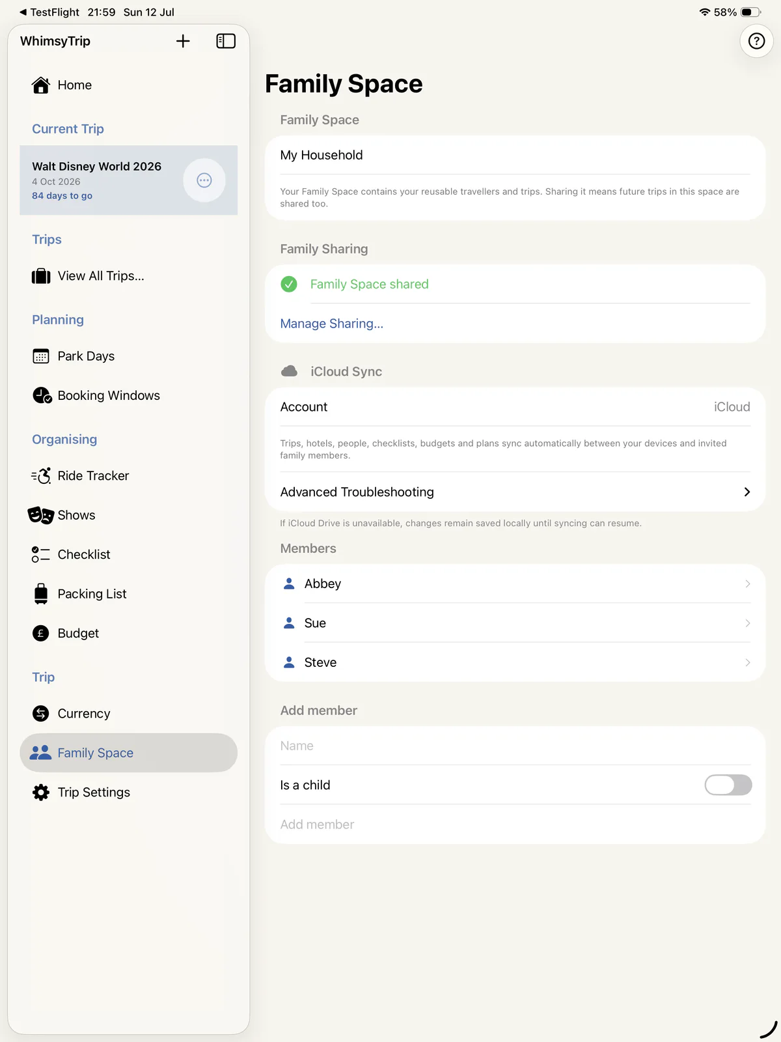Click the Currency exchange icon

(41, 714)
